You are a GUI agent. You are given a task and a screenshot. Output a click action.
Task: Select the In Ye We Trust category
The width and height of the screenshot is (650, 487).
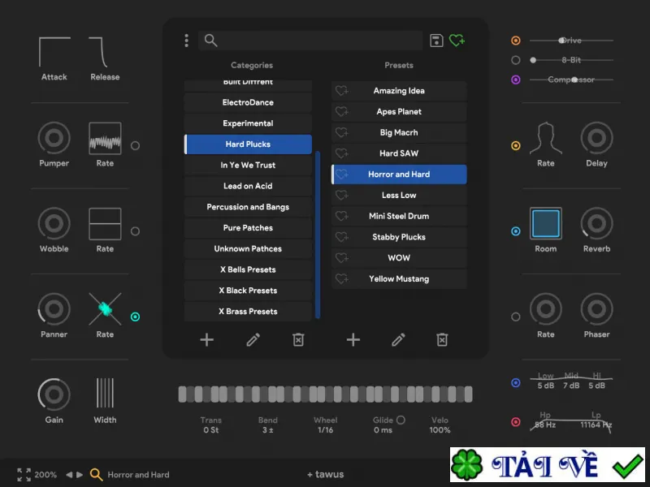click(248, 166)
